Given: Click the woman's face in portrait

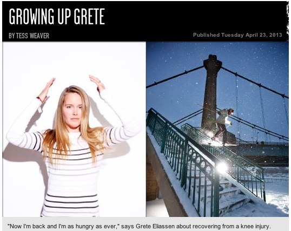Looking at the screenshot, I should (72, 112).
